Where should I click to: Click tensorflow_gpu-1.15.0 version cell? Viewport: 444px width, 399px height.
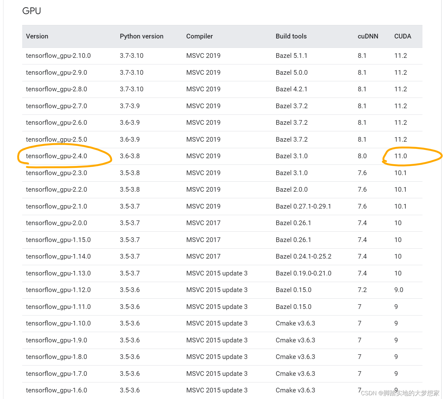(x=58, y=240)
